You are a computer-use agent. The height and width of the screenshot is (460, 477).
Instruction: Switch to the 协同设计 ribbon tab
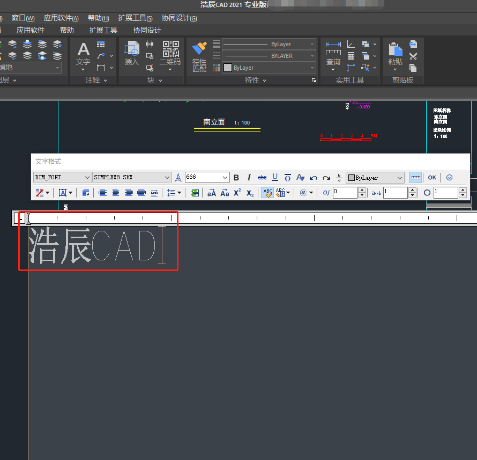(147, 30)
